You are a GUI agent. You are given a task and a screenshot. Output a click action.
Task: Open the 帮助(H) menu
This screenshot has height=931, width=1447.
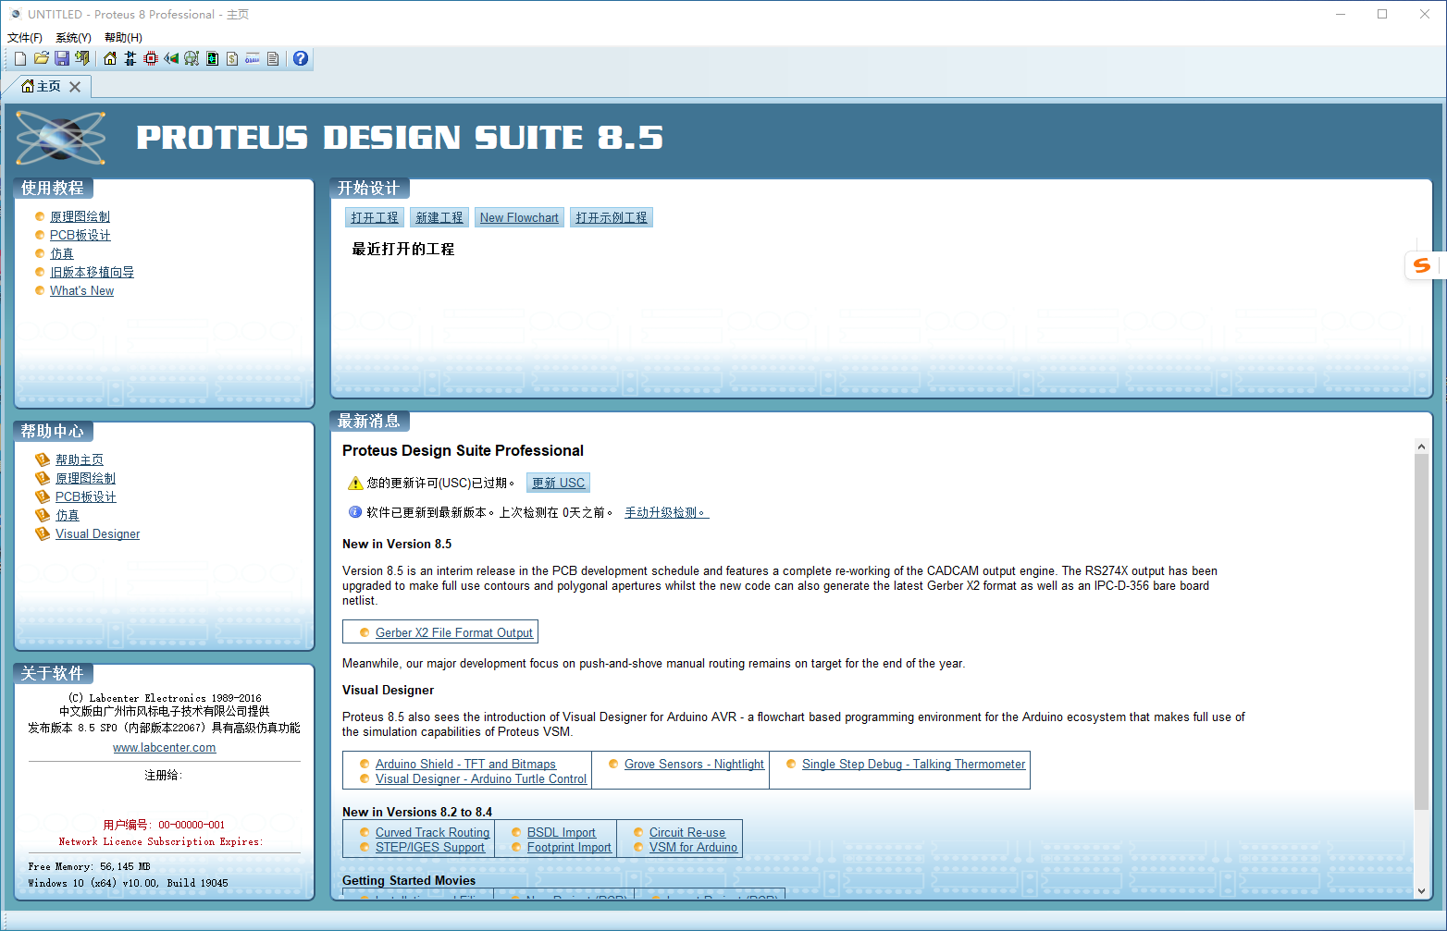pyautogui.click(x=123, y=38)
